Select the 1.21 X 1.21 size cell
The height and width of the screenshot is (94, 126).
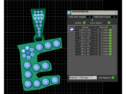point(85,36)
